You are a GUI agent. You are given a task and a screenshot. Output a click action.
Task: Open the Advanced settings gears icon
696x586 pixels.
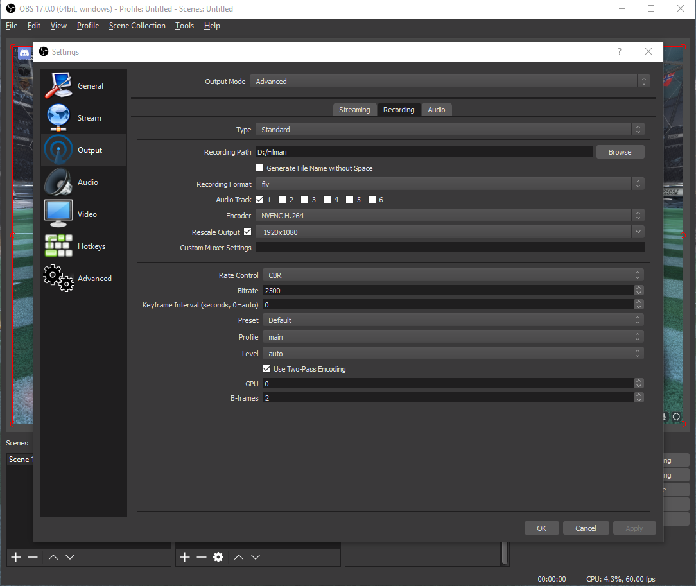coord(58,278)
